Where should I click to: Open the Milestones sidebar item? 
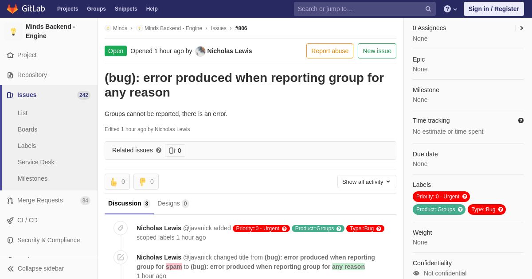32,178
